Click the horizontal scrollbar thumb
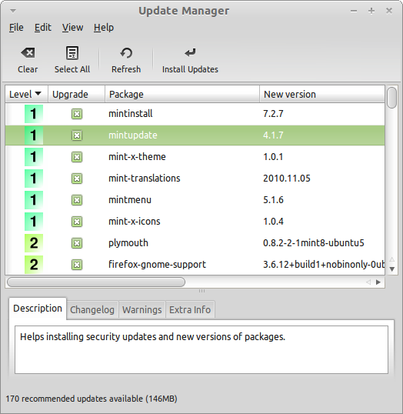 96,282
